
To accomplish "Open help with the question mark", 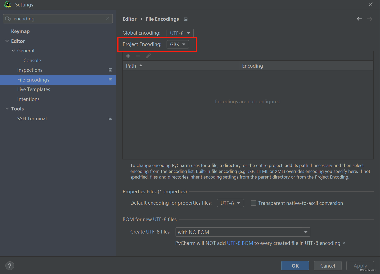I will pyautogui.click(x=10, y=266).
